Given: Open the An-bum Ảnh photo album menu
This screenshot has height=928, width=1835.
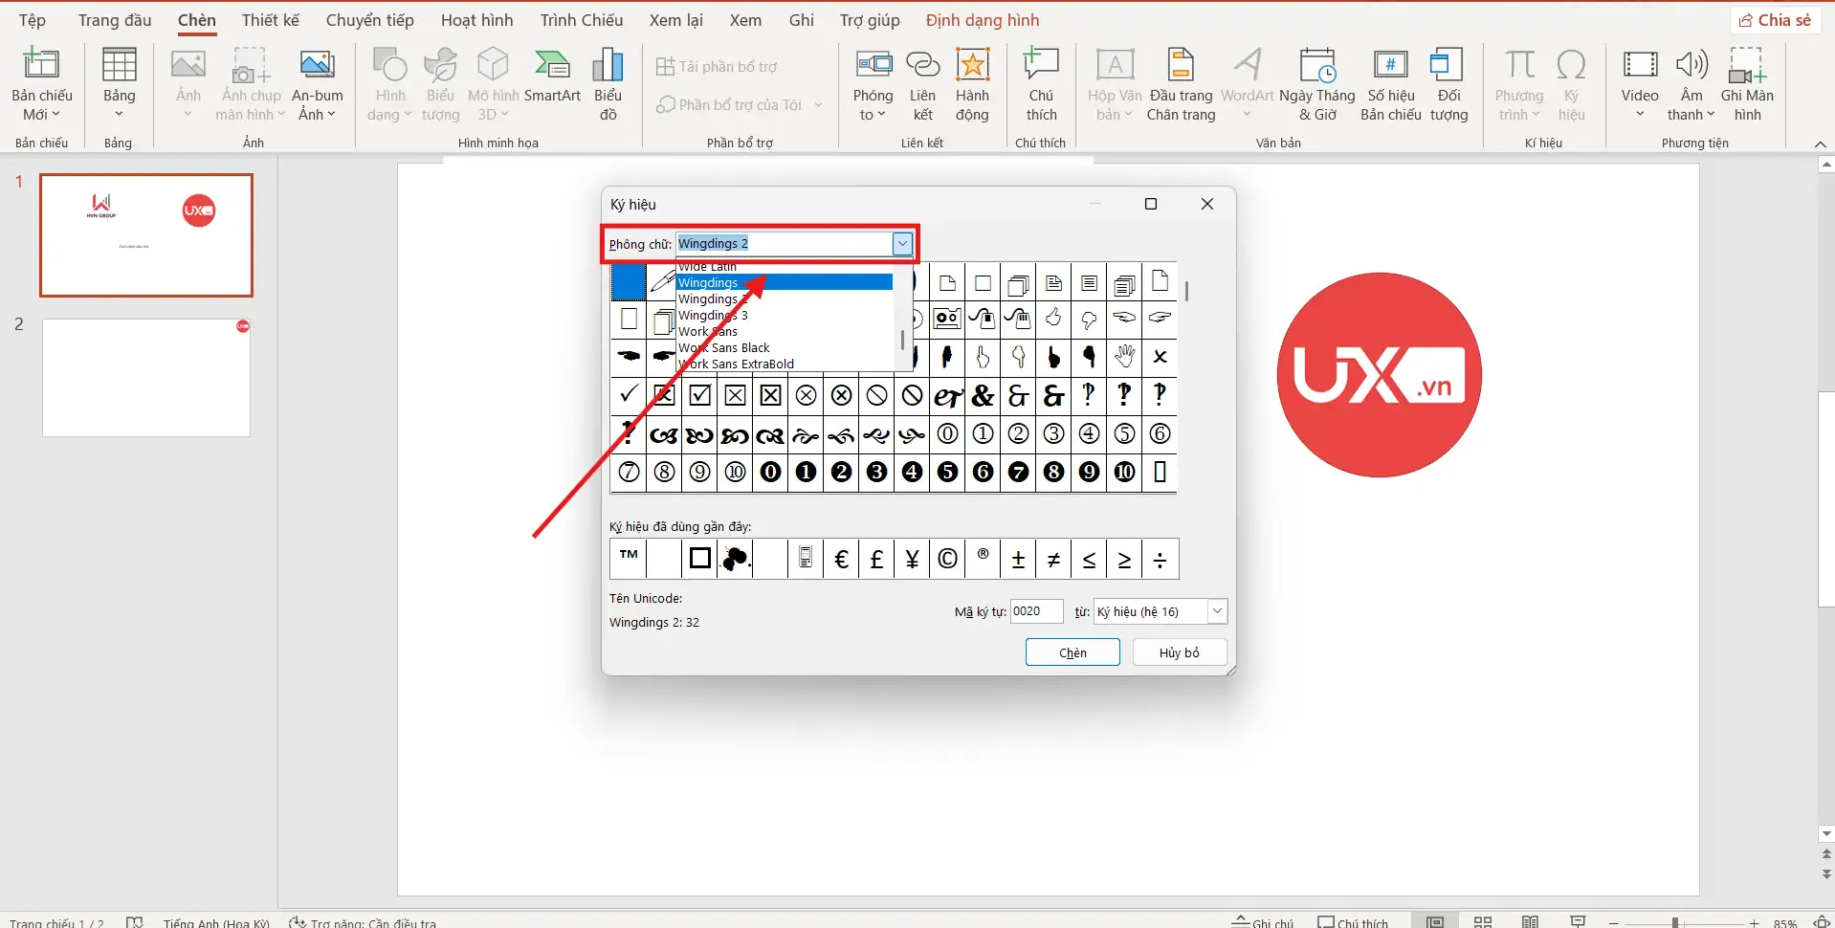Looking at the screenshot, I should tap(318, 85).
